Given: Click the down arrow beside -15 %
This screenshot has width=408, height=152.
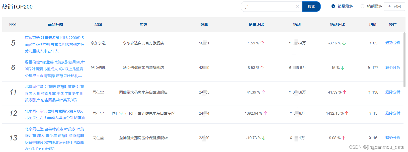Looking at the screenshot, I should pos(343,68).
